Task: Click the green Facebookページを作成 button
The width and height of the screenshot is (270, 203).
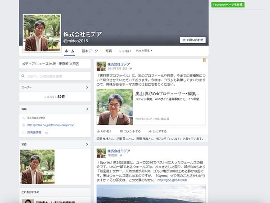Action: click(228, 4)
